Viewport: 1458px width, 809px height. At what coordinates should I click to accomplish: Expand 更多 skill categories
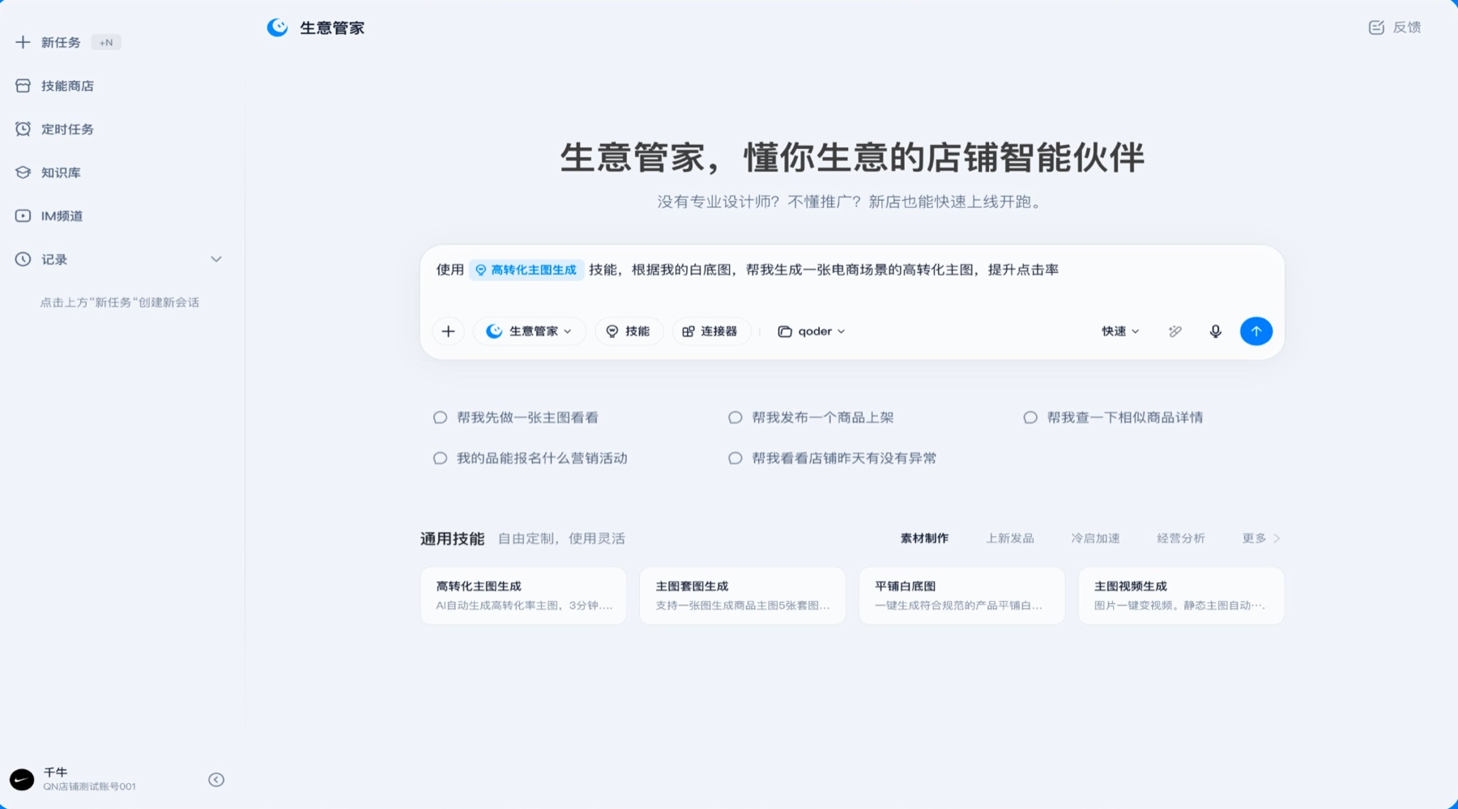pyautogui.click(x=1261, y=539)
